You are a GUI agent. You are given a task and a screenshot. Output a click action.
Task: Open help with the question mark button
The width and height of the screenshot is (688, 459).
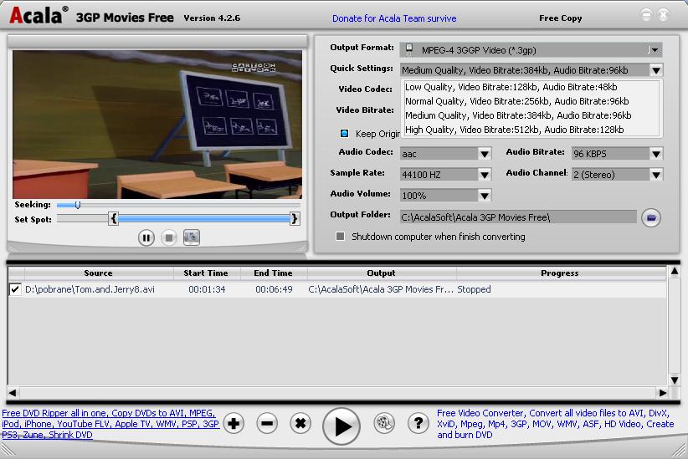click(x=418, y=424)
